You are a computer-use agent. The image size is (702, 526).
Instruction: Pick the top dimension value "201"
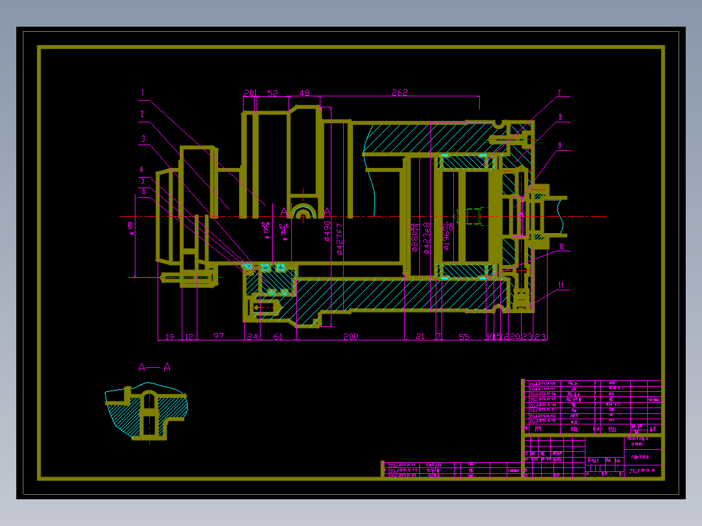click(251, 93)
